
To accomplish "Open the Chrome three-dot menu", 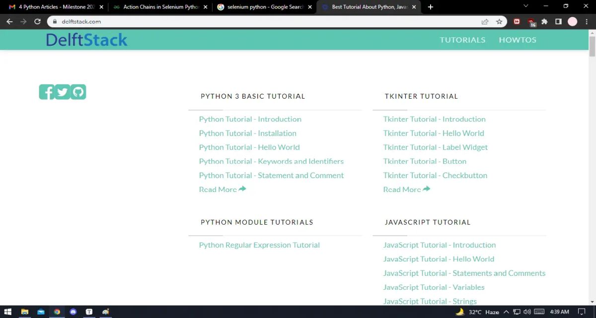I will click(587, 22).
